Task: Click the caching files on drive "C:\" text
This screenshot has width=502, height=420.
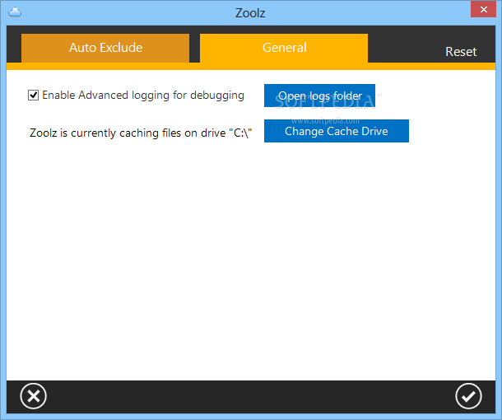Action: pos(141,133)
